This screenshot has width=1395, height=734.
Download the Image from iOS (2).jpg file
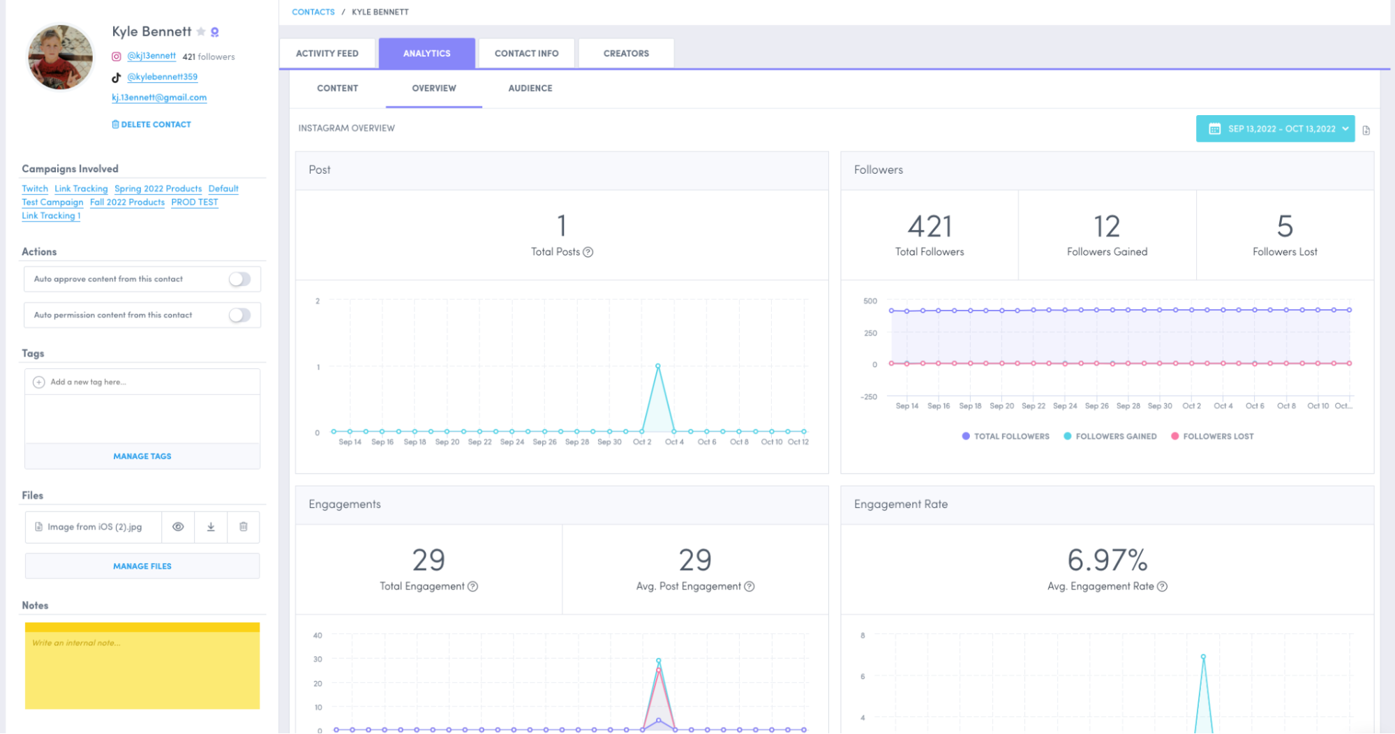pyautogui.click(x=211, y=527)
